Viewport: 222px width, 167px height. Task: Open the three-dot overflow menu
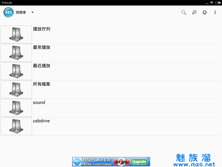[x=215, y=12]
